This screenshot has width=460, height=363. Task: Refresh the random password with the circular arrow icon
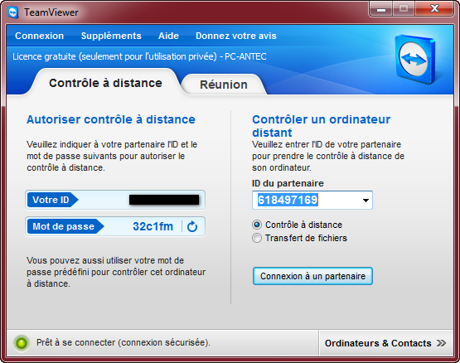(191, 226)
